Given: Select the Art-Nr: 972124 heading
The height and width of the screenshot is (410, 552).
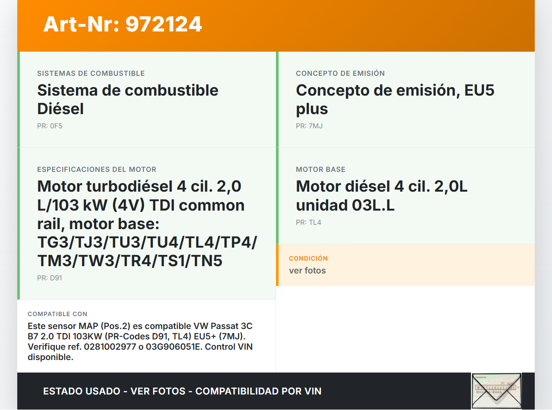Looking at the screenshot, I should coord(122,24).
